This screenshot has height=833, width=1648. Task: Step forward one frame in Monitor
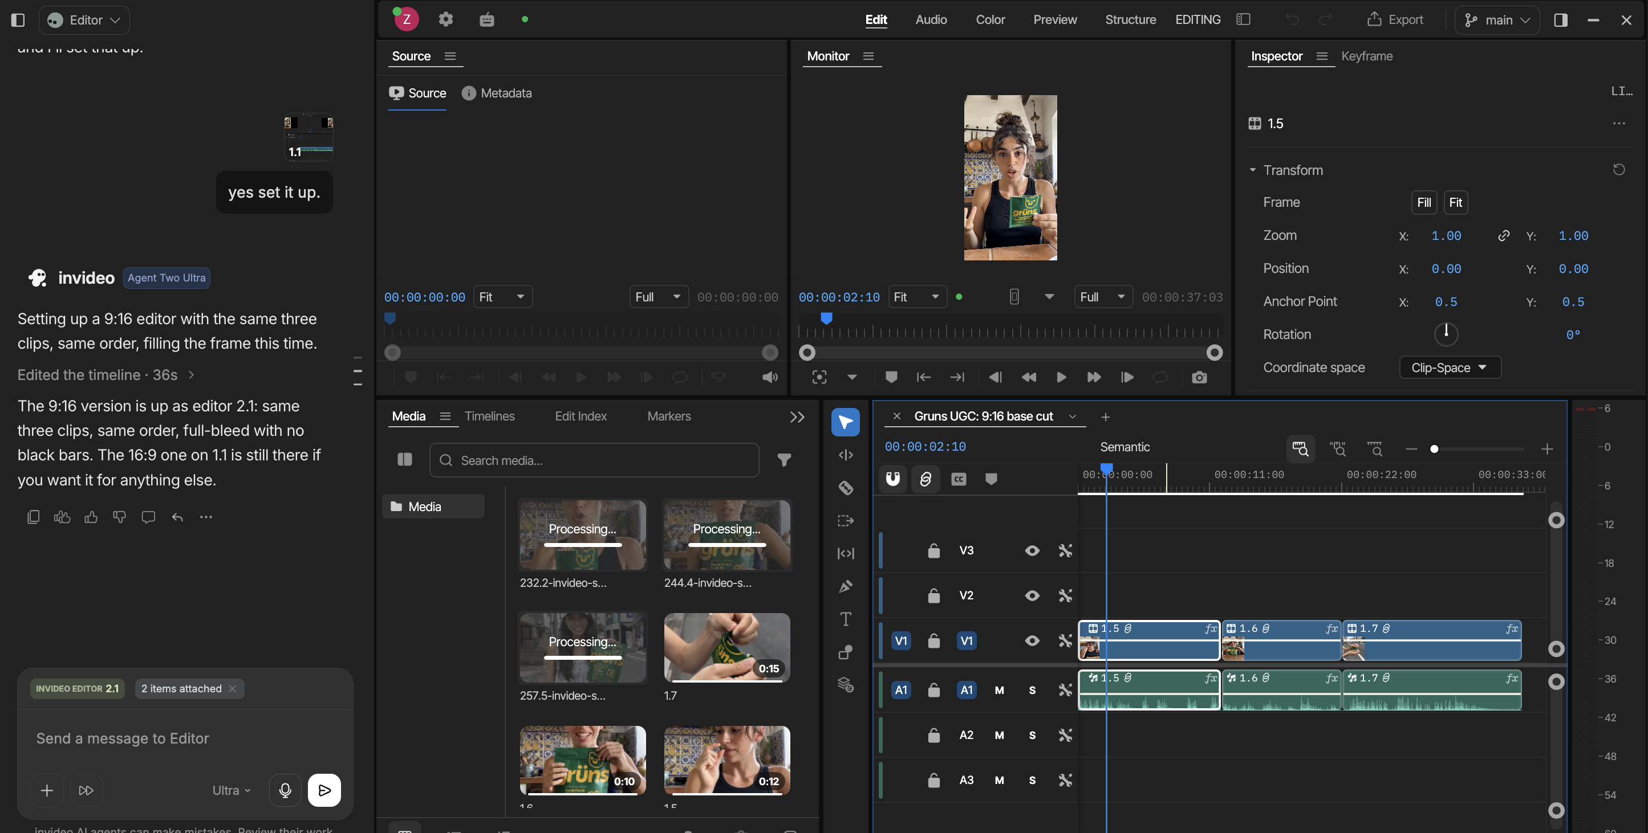tap(1127, 377)
